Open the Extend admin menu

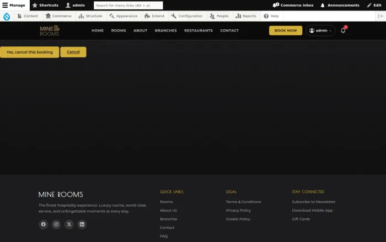154,16
